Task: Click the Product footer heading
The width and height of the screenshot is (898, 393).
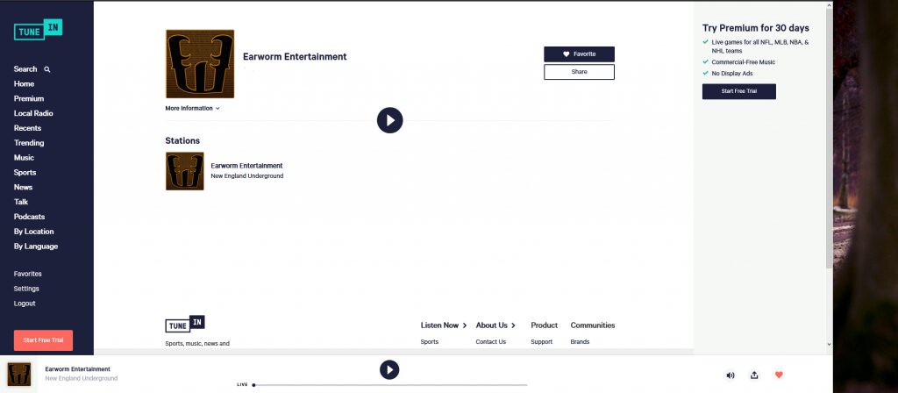Action: click(x=544, y=325)
